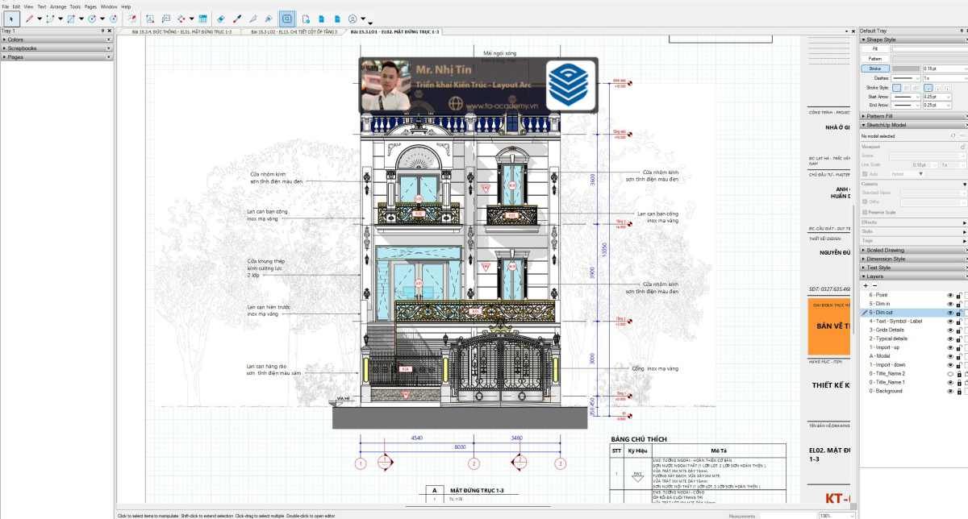Screen dimensions: 968x519
Task: Select the Split tool
Action: coord(253,18)
